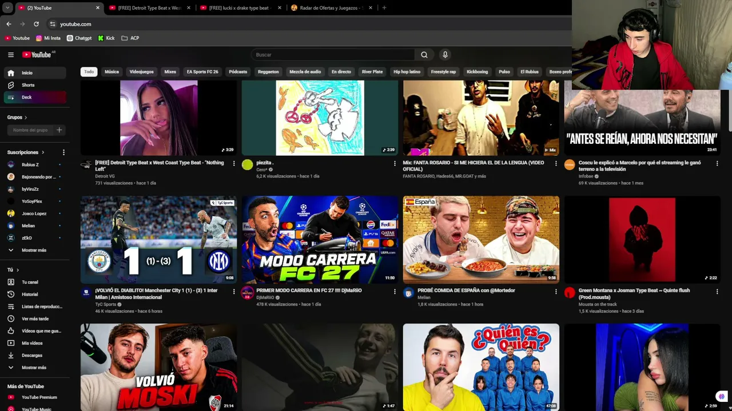
Task: Go back with the browser arrow
Action: coord(9,24)
